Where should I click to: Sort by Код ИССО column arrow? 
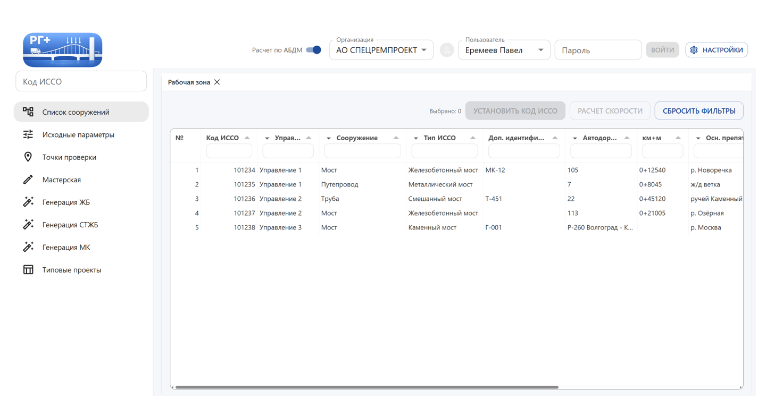tap(247, 138)
